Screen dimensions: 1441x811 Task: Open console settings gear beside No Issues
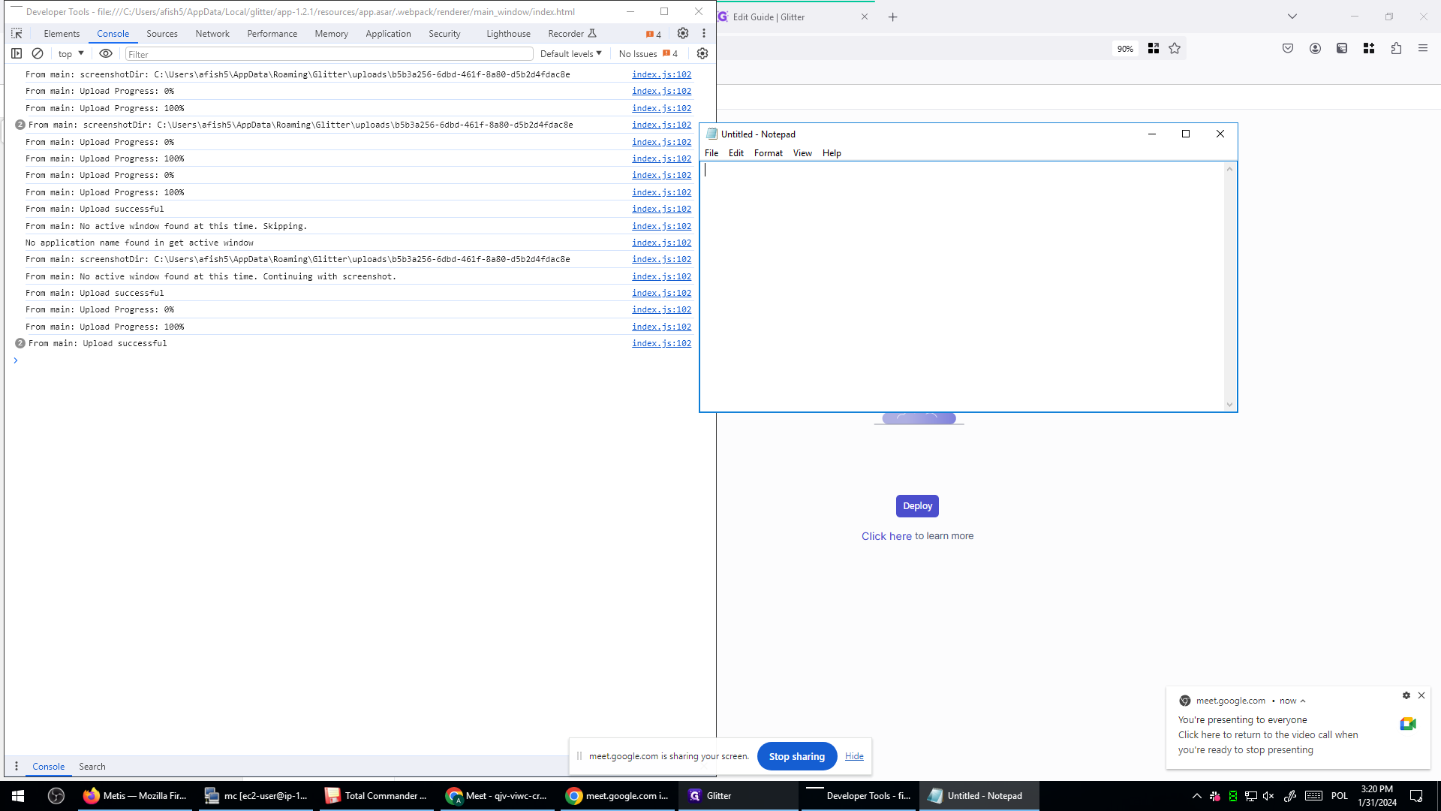coord(702,54)
